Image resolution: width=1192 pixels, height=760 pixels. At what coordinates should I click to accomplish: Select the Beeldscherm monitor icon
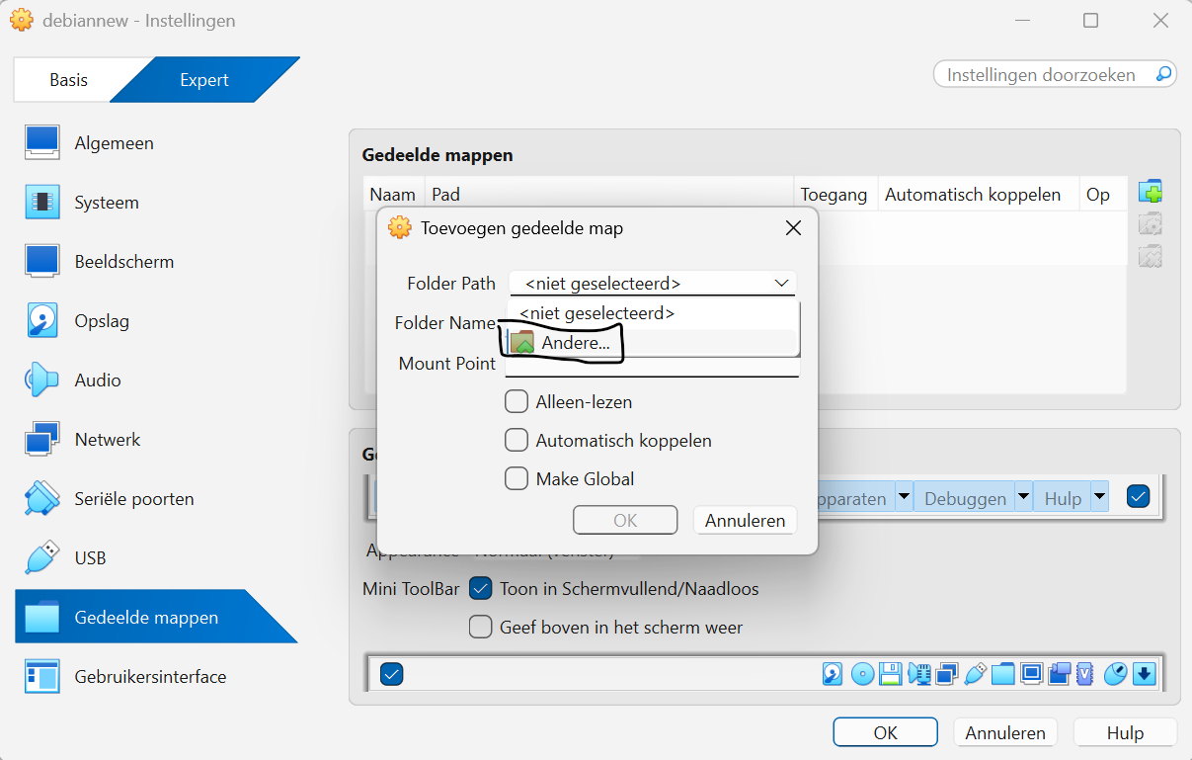[x=42, y=262]
